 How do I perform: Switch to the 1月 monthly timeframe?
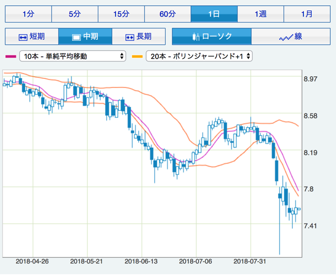[307, 14]
